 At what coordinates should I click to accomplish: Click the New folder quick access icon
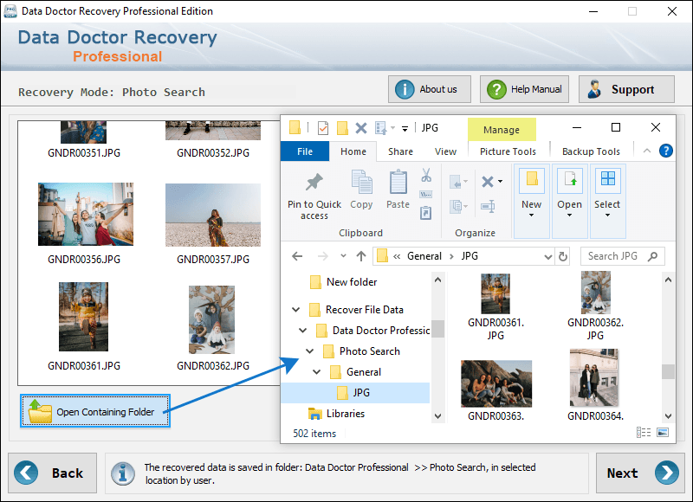(x=342, y=128)
